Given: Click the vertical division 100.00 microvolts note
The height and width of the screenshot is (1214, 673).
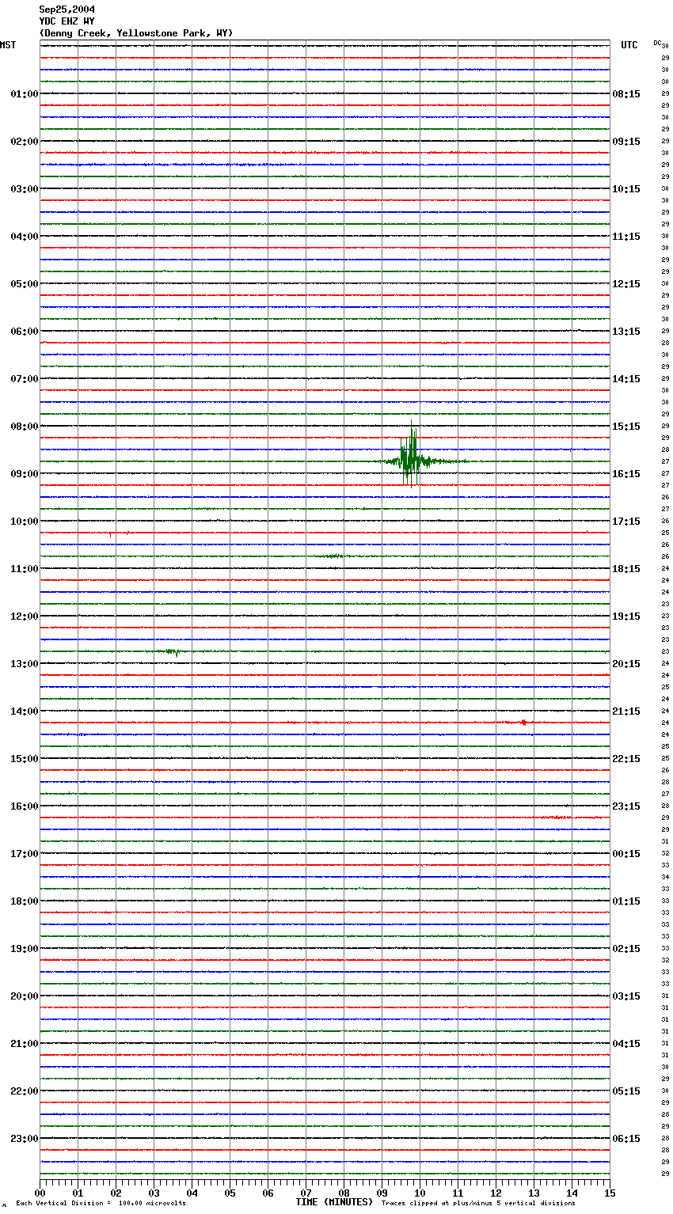Looking at the screenshot, I should [101, 1204].
